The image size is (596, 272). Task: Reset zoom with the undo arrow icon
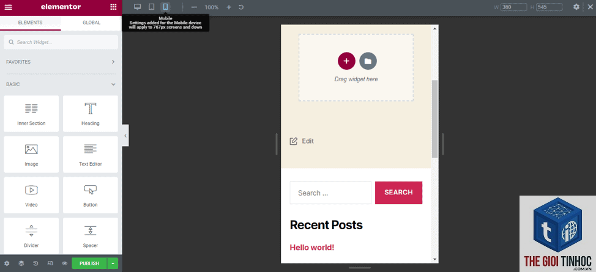point(241,7)
